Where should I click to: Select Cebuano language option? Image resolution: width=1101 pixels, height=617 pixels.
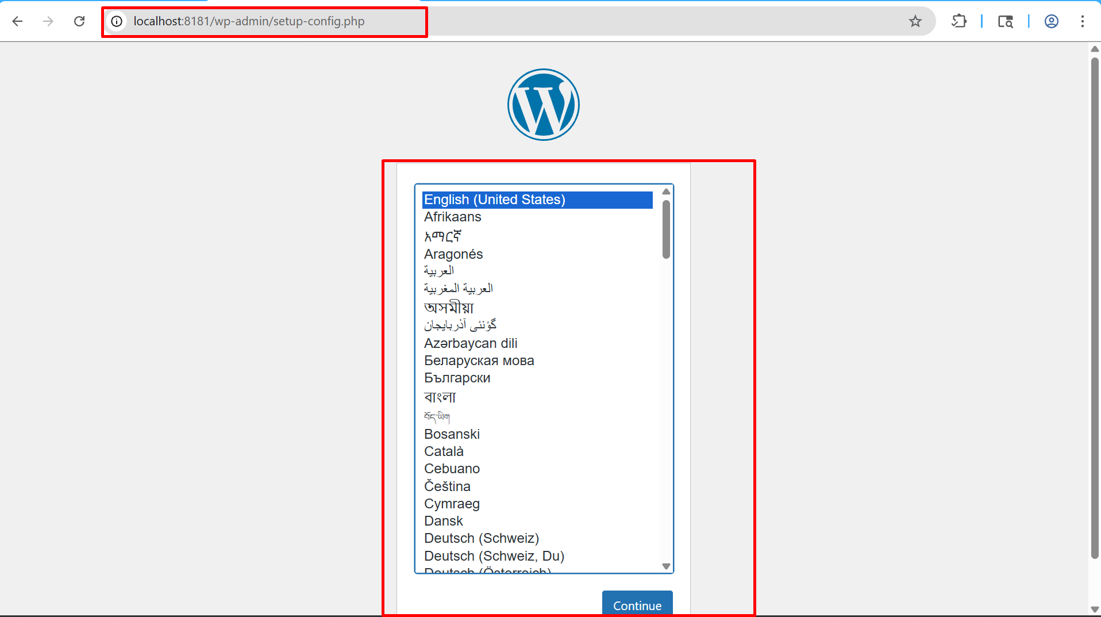click(x=537, y=469)
